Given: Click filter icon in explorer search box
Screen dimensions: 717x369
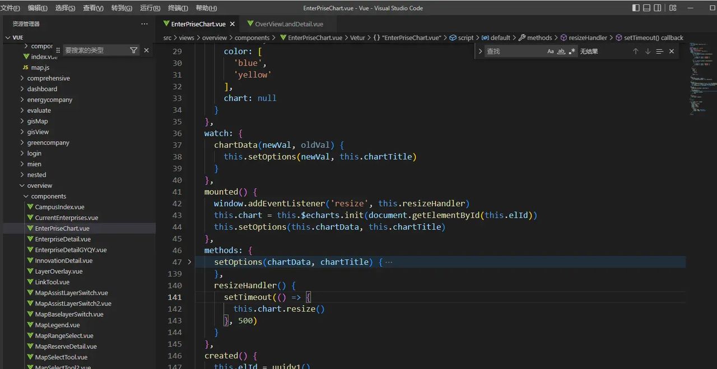Looking at the screenshot, I should point(133,50).
